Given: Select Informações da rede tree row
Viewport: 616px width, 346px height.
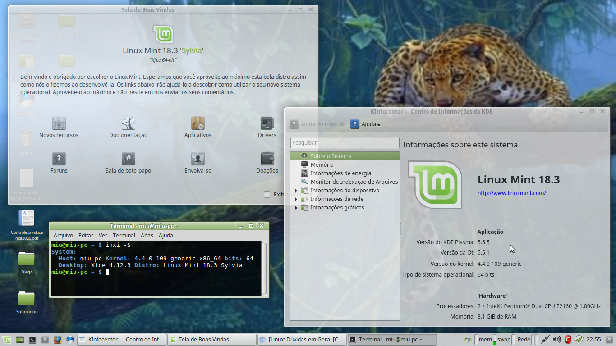Looking at the screenshot, I should coord(345,199).
